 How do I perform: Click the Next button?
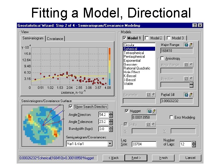136,158
